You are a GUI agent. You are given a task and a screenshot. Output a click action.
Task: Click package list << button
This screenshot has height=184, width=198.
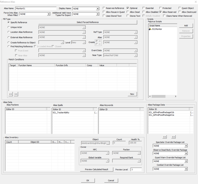point(164,137)
